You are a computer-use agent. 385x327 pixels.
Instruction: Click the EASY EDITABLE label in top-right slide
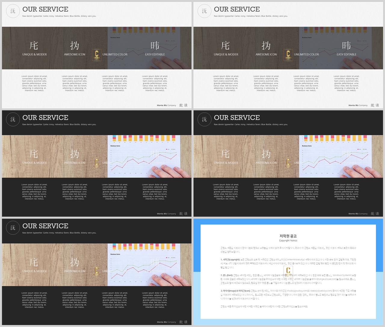pos(346,55)
